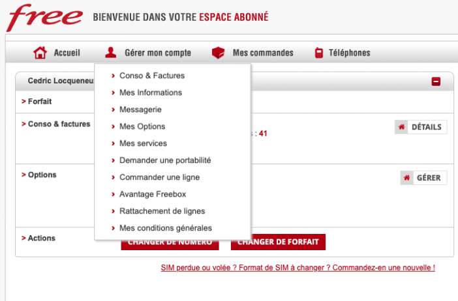This screenshot has height=301, width=458.
Task: Follow the SIM perdue ou volée link
Action: click(298, 268)
